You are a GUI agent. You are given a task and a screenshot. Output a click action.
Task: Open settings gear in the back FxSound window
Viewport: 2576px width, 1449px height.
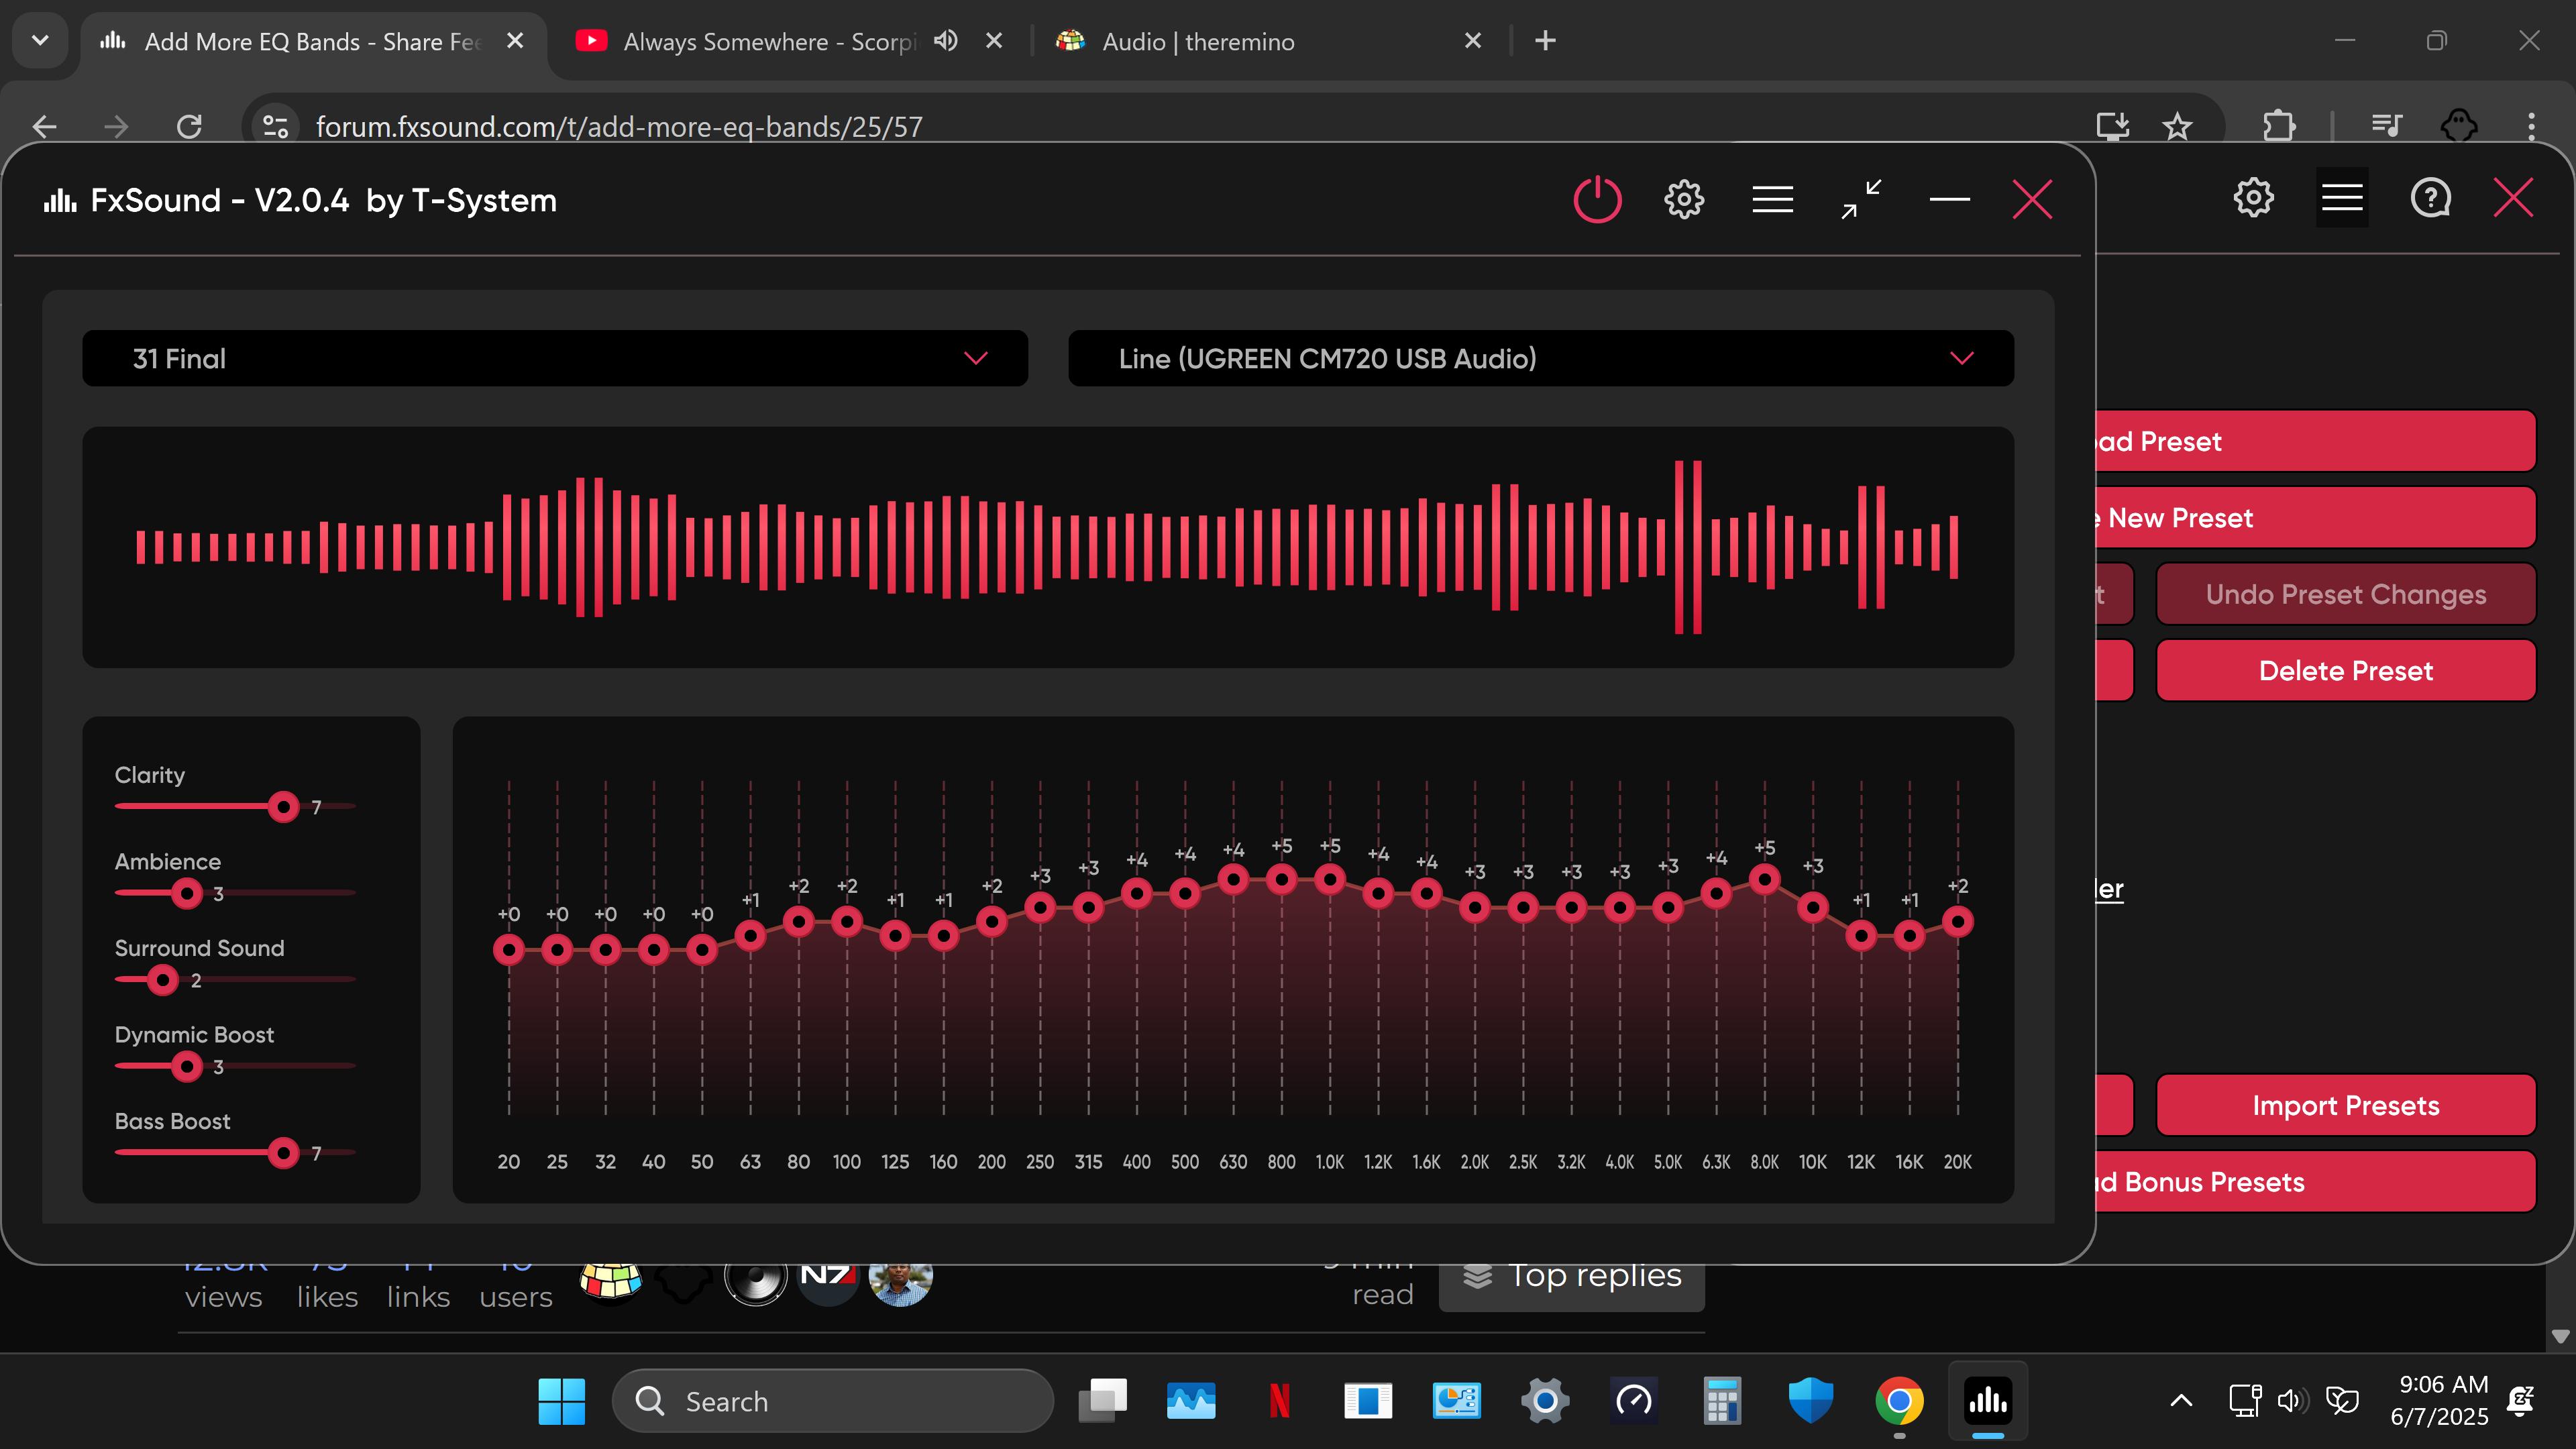[x=2253, y=198]
